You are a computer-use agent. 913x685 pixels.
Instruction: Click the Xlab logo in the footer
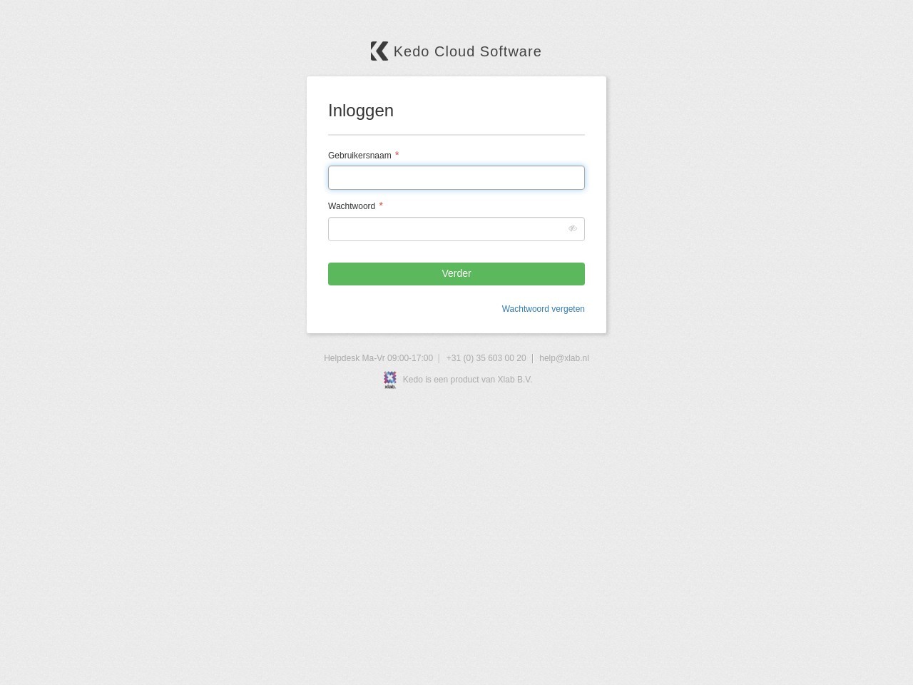(x=390, y=380)
